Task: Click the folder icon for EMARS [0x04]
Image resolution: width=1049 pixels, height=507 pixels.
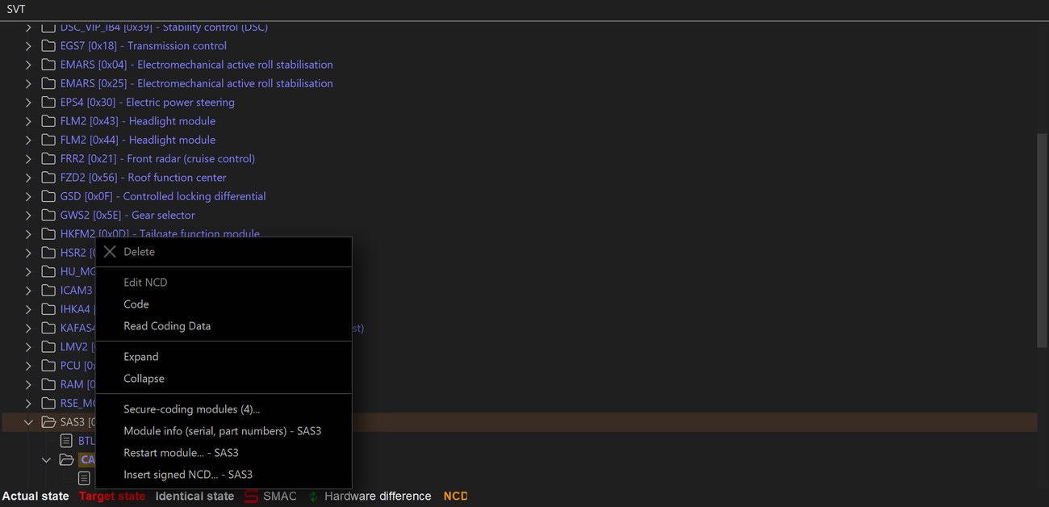Action: 48,65
